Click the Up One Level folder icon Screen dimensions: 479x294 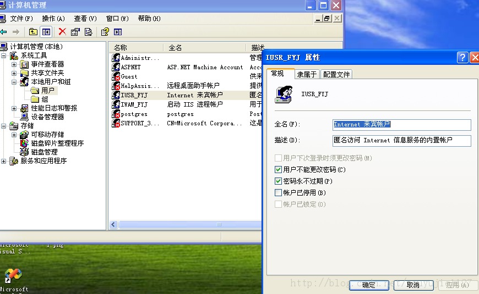[x=34, y=32]
